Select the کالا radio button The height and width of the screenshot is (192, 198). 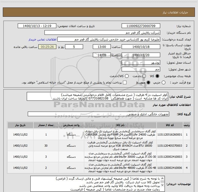(x=157, y=76)
